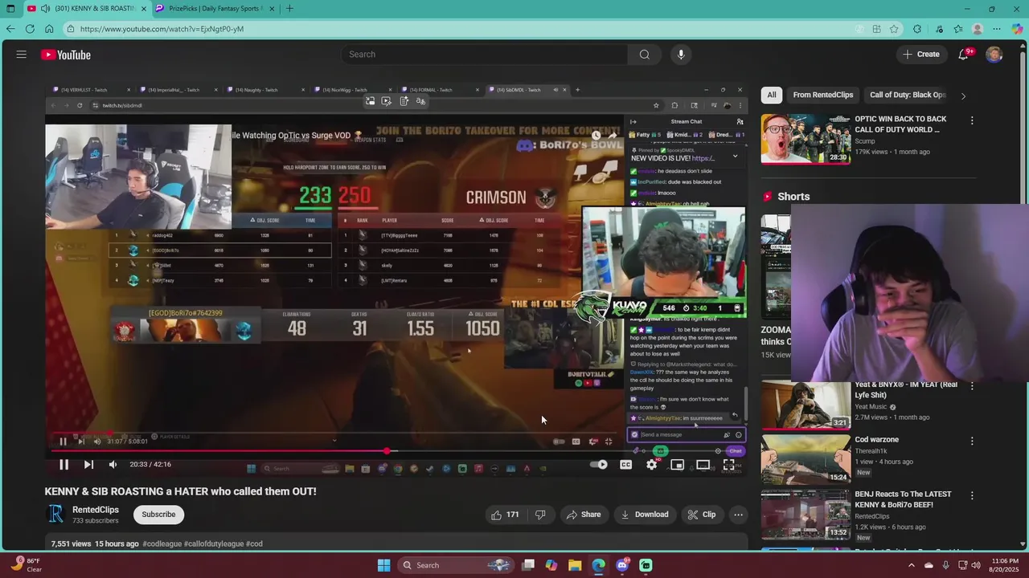Go to the YouTube home logo
This screenshot has width=1029, height=578.
tap(66, 55)
